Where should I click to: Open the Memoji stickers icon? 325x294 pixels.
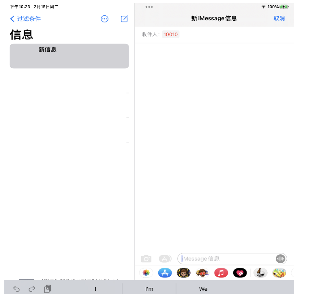tap(202, 273)
